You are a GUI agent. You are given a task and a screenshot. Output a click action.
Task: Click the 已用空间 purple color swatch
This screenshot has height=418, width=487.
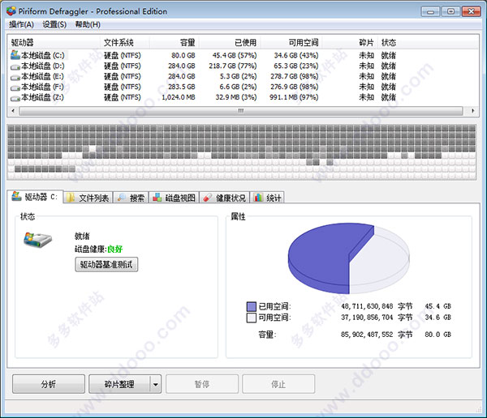pos(252,307)
